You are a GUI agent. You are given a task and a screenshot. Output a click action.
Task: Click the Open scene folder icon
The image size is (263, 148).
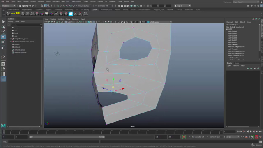pyautogui.click(x=23, y=6)
